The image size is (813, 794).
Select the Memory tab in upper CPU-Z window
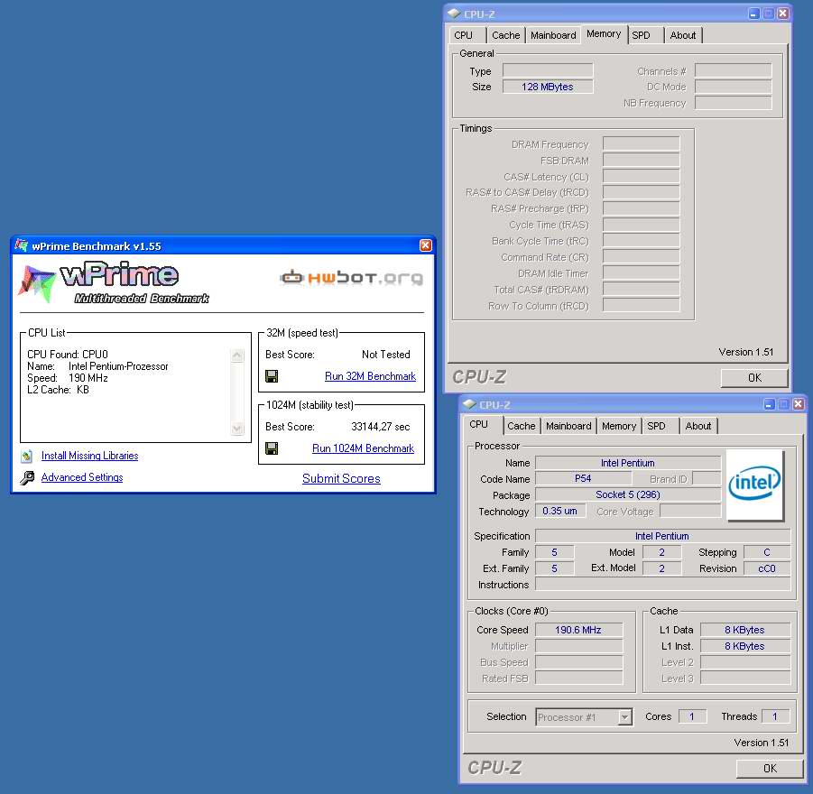604,33
